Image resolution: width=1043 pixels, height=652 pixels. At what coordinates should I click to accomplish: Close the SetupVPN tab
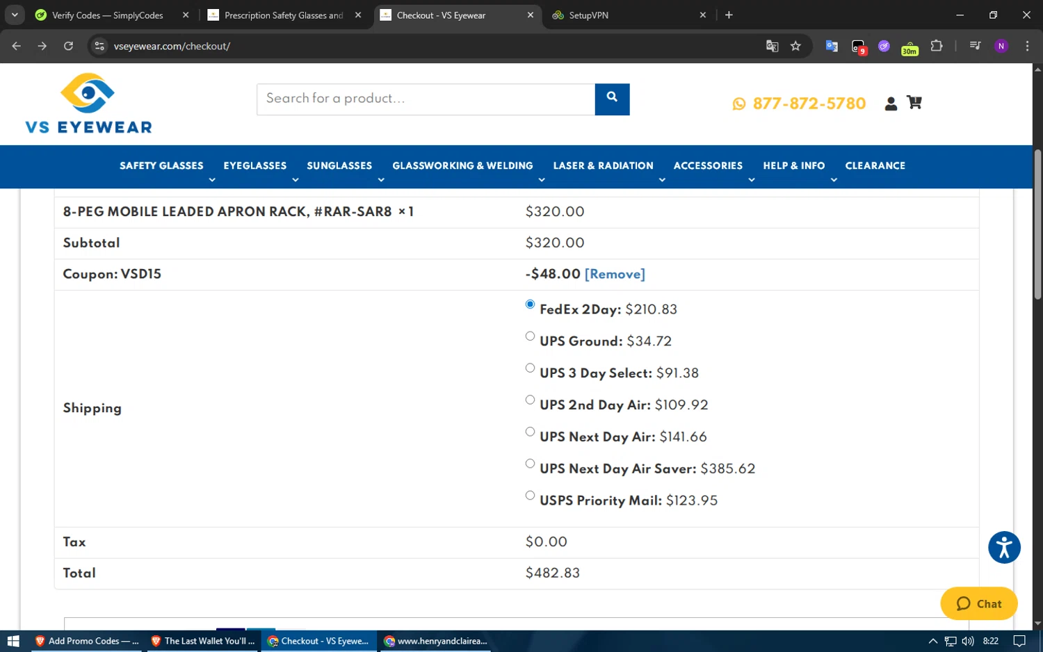click(x=703, y=15)
